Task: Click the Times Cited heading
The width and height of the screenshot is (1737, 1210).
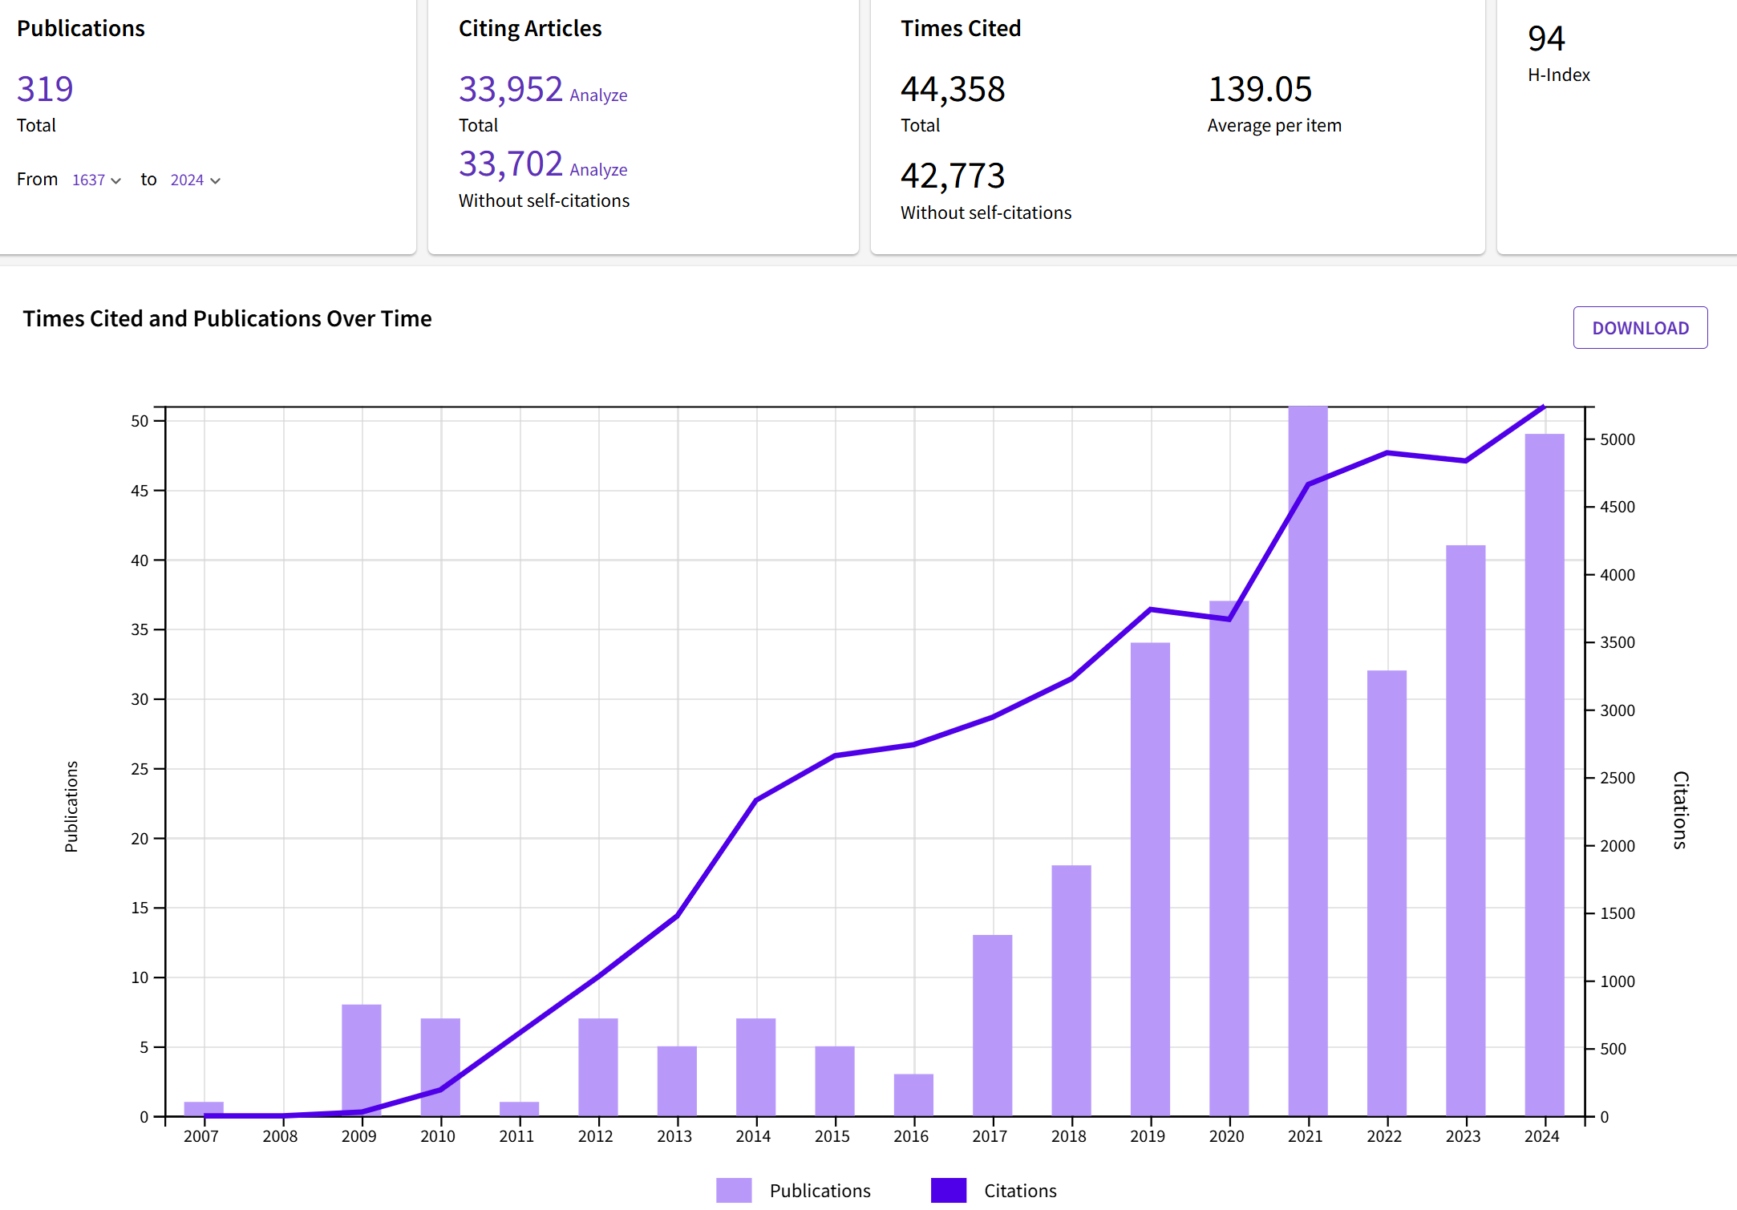Action: click(961, 29)
